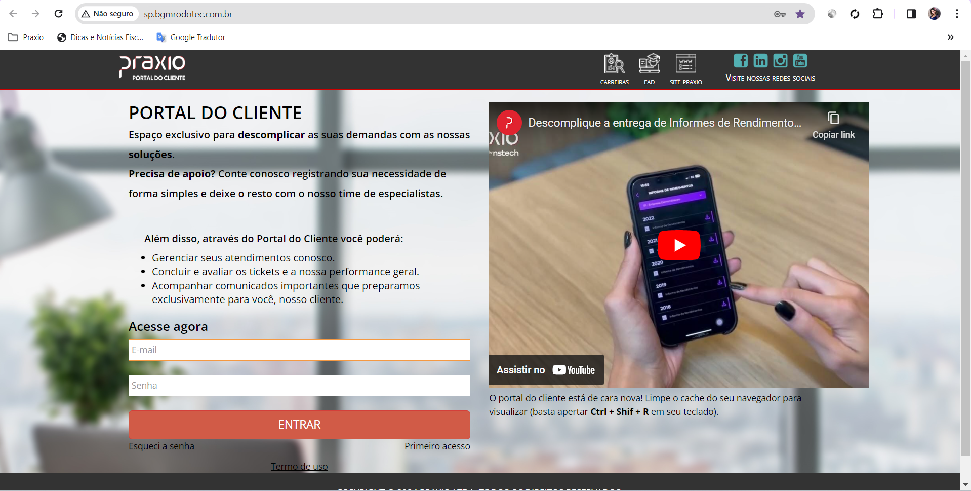Click the ENTRAR login button

coord(299,425)
